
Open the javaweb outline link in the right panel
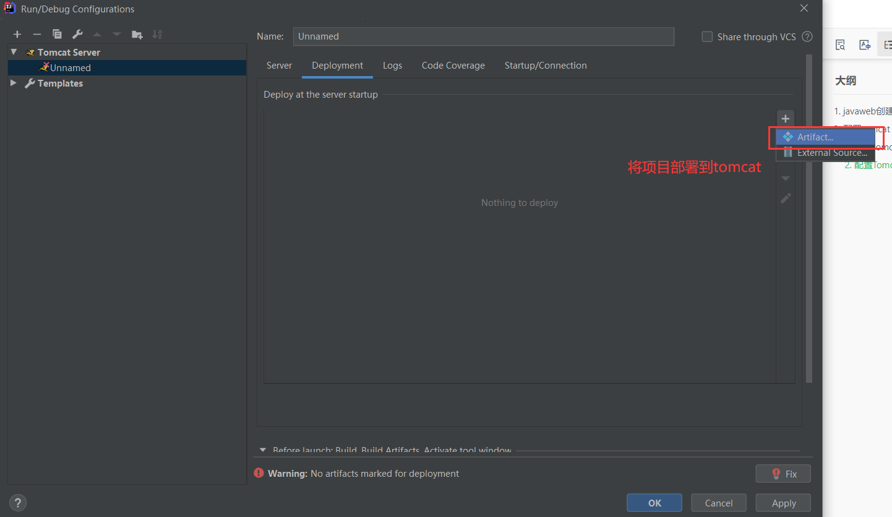[863, 111]
